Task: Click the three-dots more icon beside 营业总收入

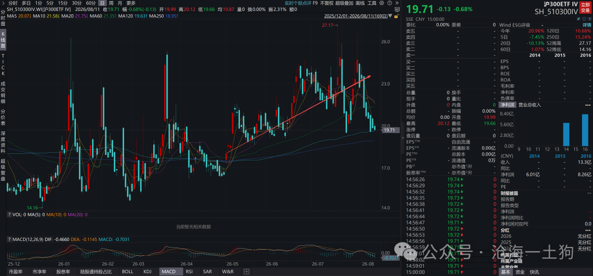Action: (x=588, y=105)
